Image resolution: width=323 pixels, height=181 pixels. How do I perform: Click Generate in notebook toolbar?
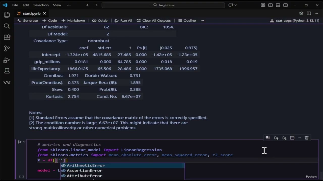pyautogui.click(x=27, y=20)
